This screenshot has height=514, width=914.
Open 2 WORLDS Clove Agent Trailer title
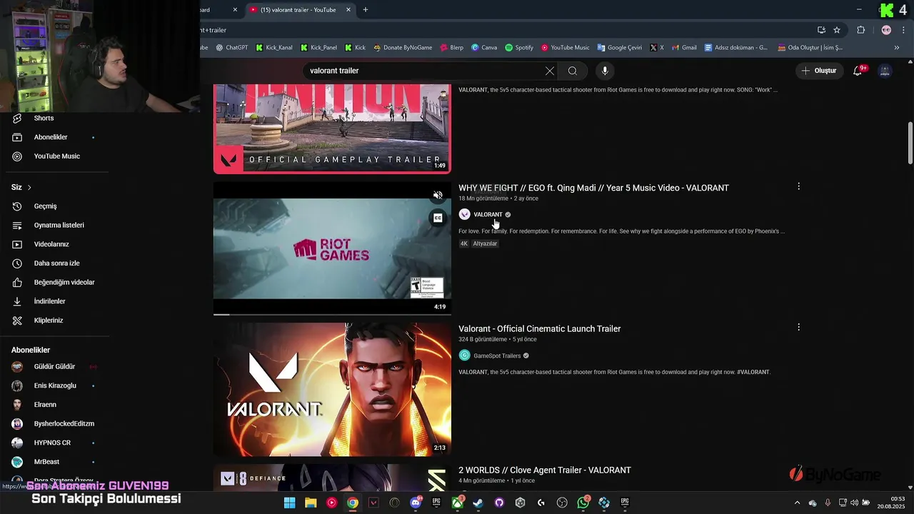pos(544,470)
